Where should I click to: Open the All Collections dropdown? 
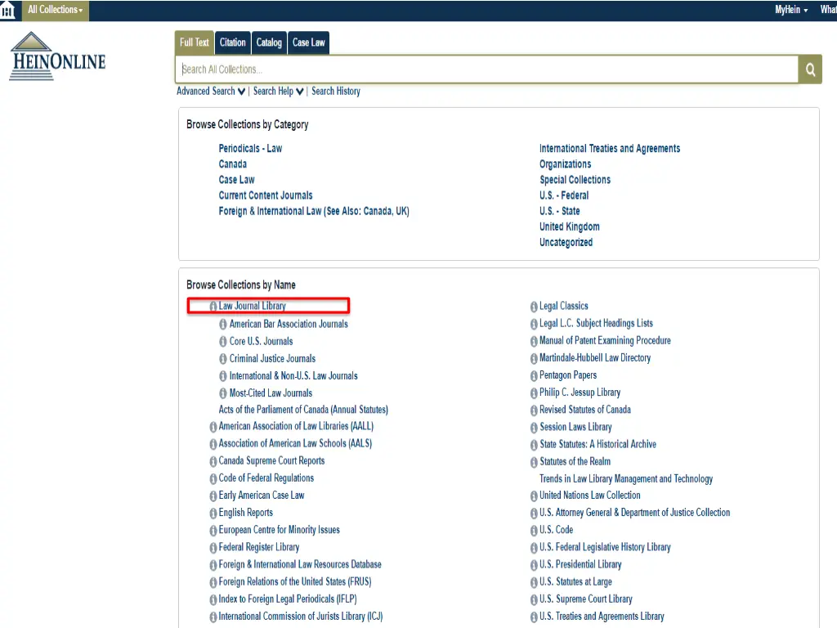(x=55, y=10)
